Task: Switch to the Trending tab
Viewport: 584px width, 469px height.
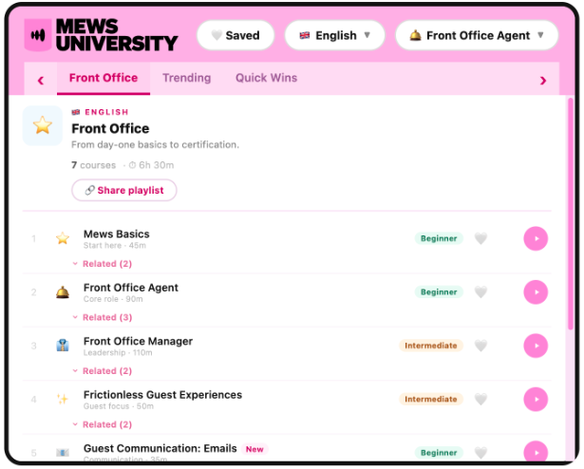Action: 187,78
